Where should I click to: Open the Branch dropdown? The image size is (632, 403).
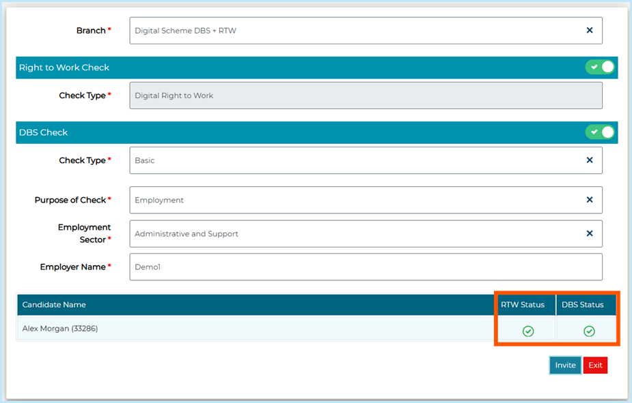tap(366, 31)
